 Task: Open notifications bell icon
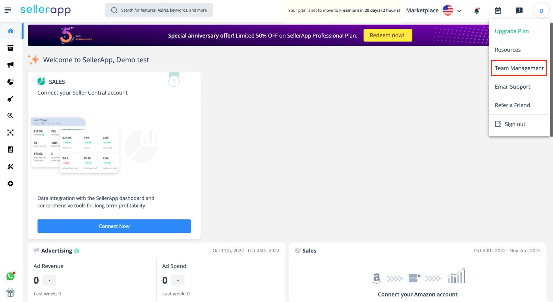point(477,10)
